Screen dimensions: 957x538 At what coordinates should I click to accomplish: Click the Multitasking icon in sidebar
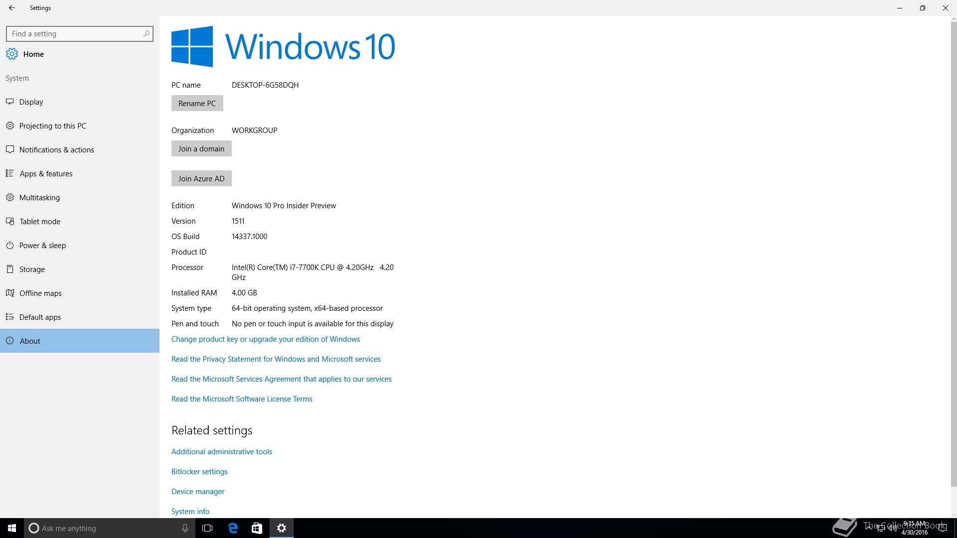pyautogui.click(x=9, y=197)
